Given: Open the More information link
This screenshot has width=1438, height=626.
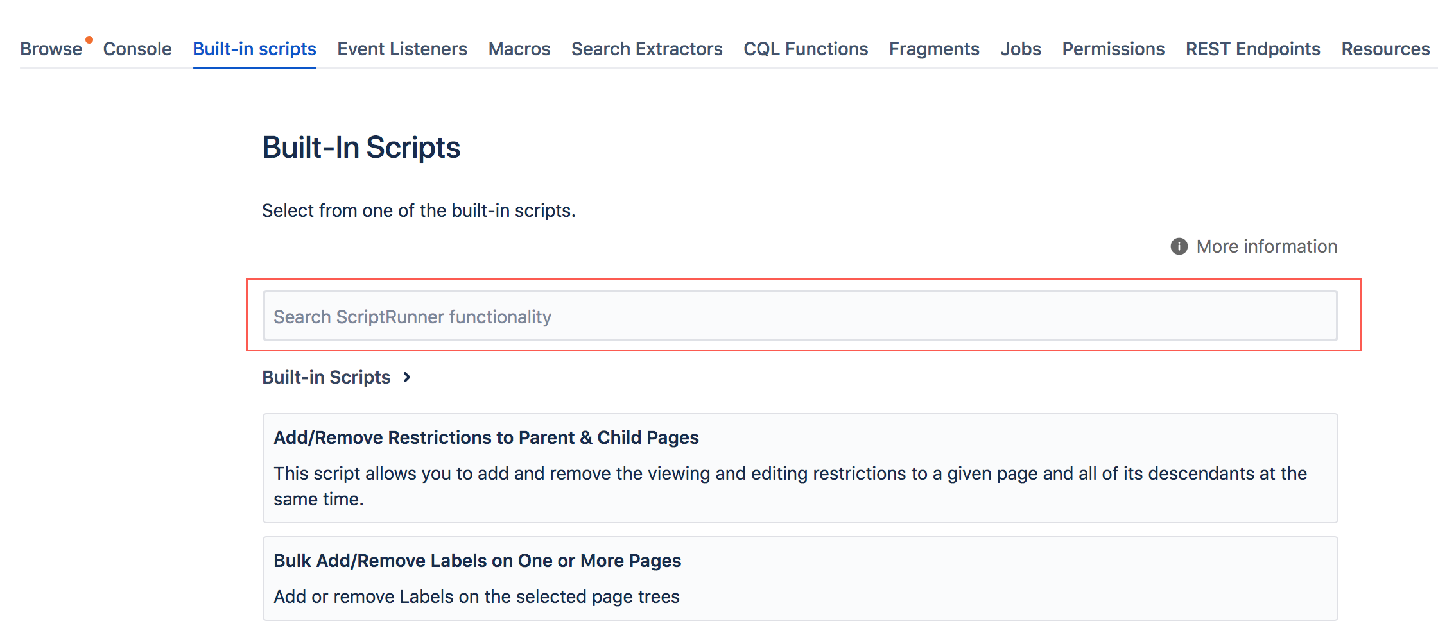Looking at the screenshot, I should click(1267, 246).
